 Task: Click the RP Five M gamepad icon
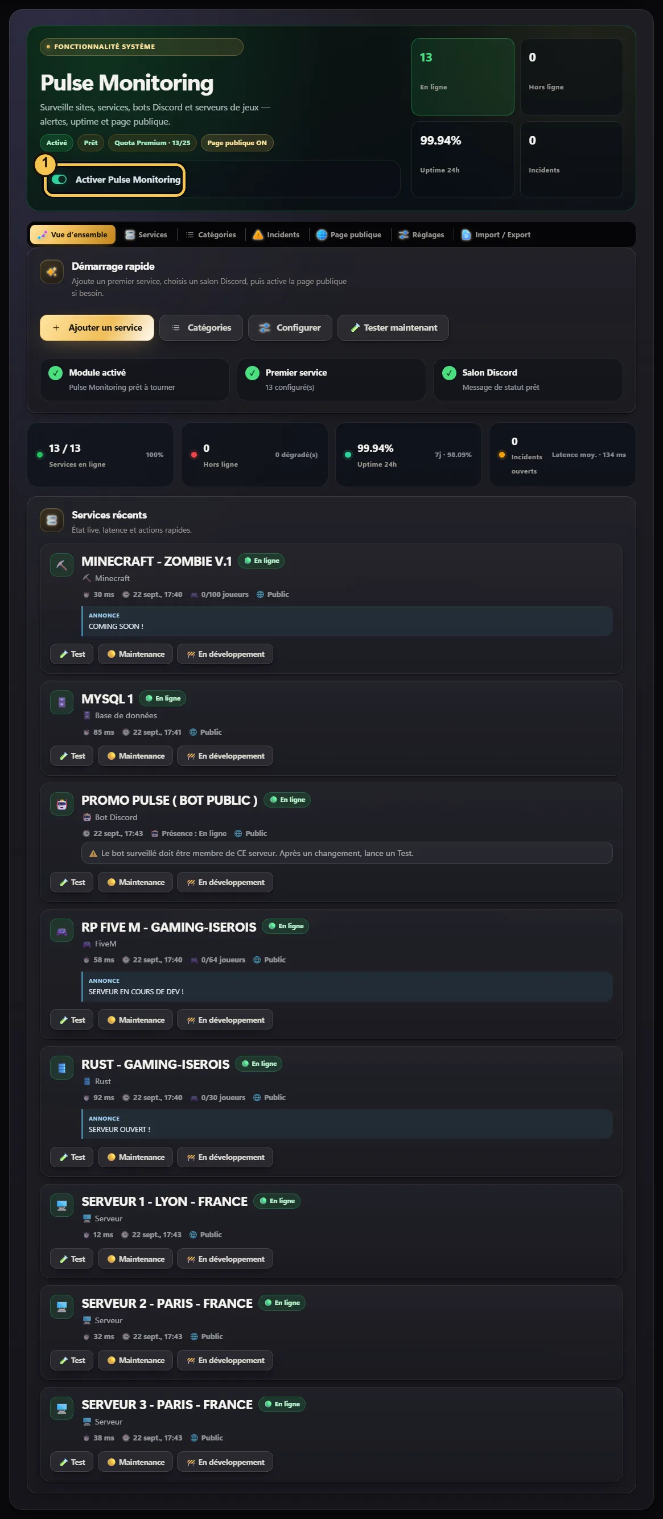(x=62, y=931)
